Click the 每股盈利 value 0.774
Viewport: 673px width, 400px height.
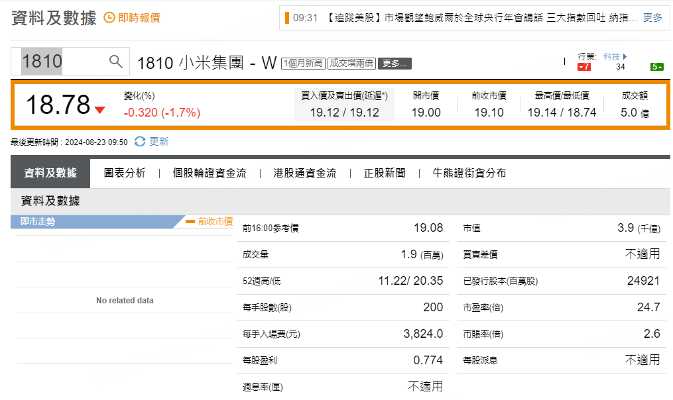click(x=428, y=360)
